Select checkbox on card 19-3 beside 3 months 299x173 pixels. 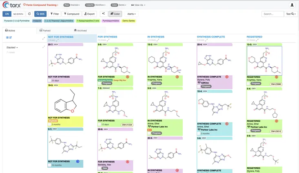50,125
